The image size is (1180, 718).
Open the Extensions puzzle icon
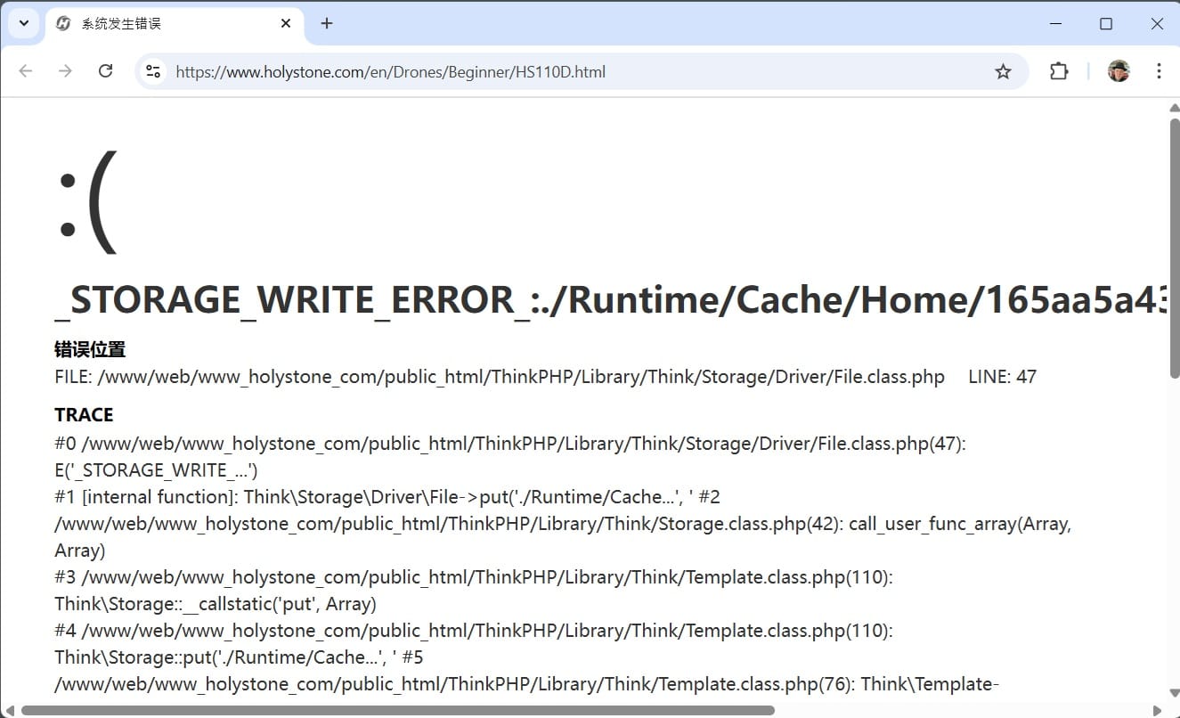coord(1059,71)
